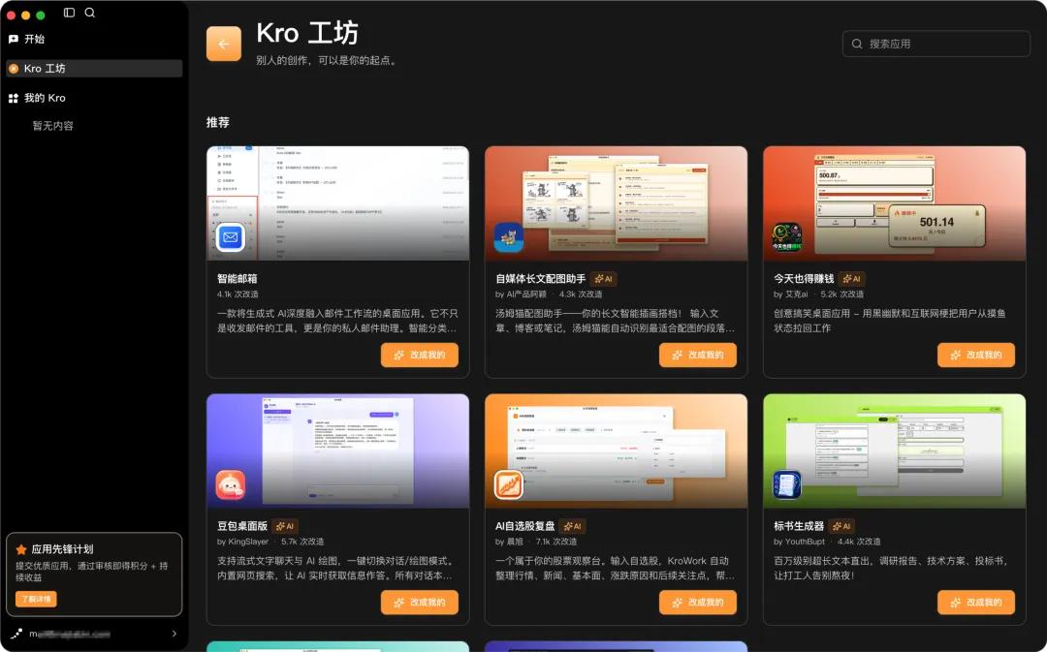
Task: Open the 开始 item in sidebar
Action: pyautogui.click(x=94, y=39)
